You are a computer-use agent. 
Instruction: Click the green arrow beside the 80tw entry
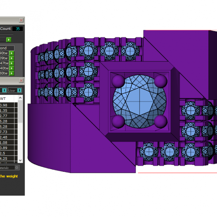click(x=12, y=73)
